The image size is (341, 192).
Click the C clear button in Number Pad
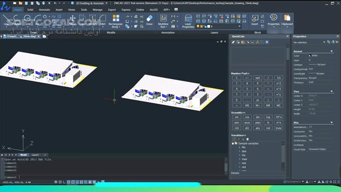tap(237, 78)
